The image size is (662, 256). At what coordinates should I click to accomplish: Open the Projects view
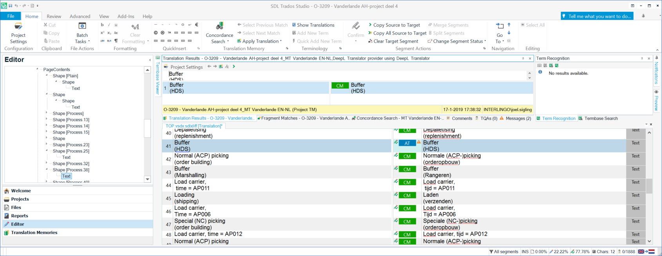pos(78,199)
